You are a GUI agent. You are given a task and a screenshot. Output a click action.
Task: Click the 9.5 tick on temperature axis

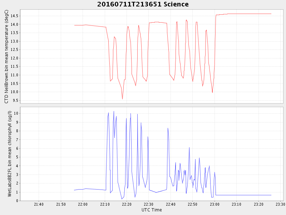[15, 100]
